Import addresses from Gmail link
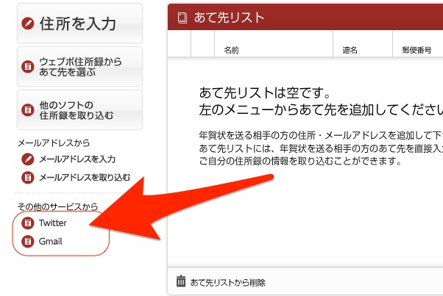This screenshot has height=296, width=443. point(51,242)
